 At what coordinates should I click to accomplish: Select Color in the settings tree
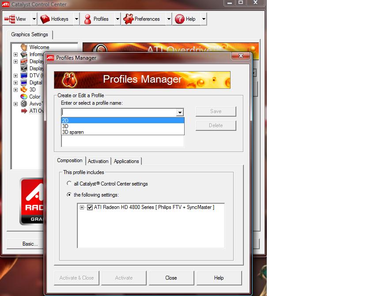(34, 97)
